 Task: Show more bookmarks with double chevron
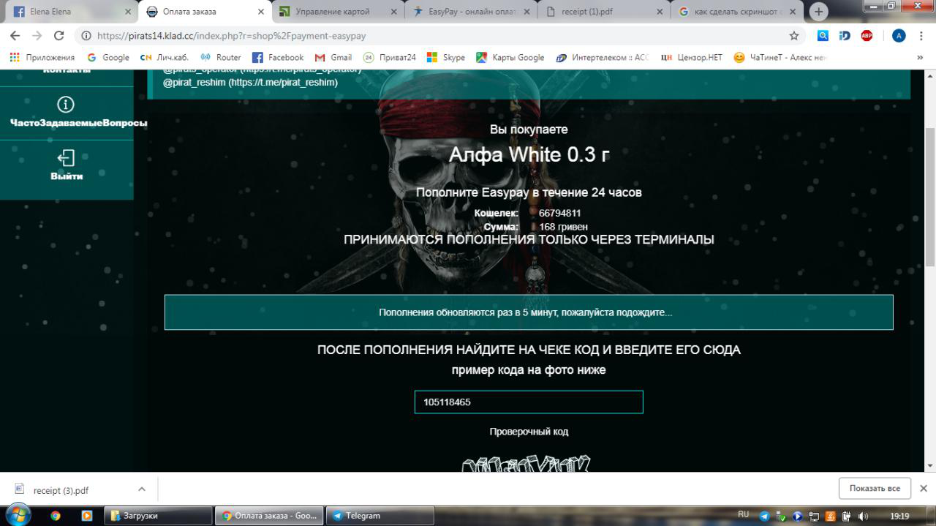920,57
